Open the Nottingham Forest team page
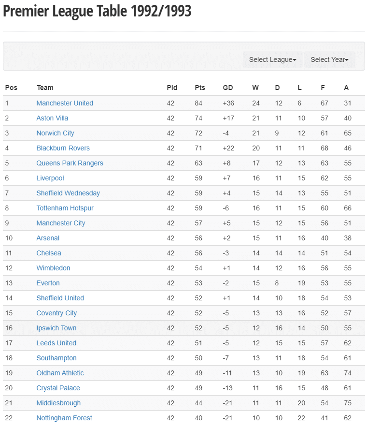The image size is (366, 429). coord(64,418)
